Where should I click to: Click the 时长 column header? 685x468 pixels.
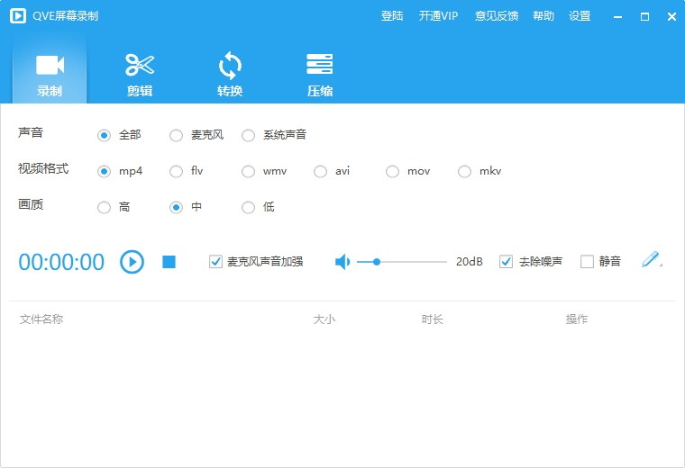(x=433, y=319)
